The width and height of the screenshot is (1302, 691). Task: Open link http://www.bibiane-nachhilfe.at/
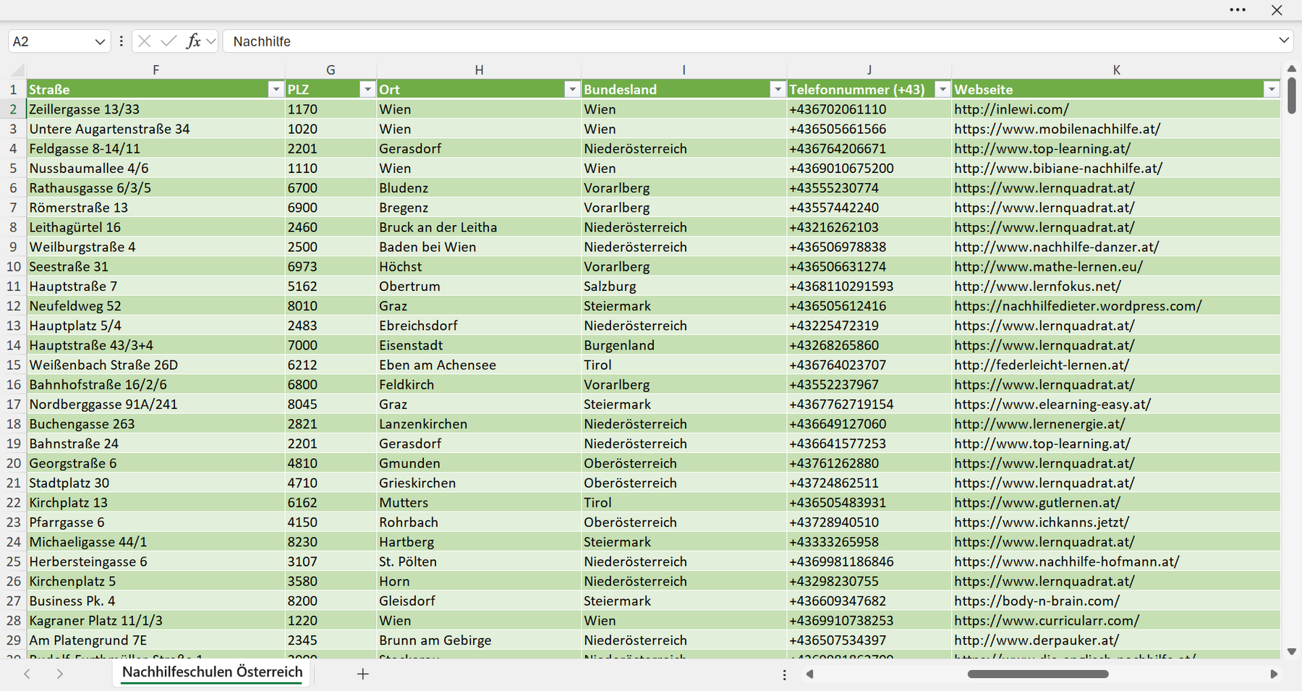click(x=1058, y=169)
